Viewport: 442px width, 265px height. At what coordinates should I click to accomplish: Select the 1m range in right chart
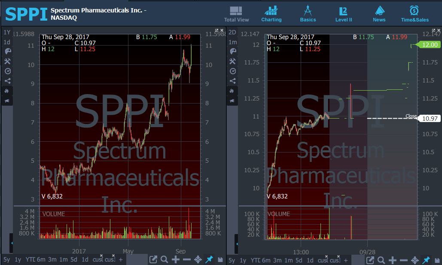289,260
